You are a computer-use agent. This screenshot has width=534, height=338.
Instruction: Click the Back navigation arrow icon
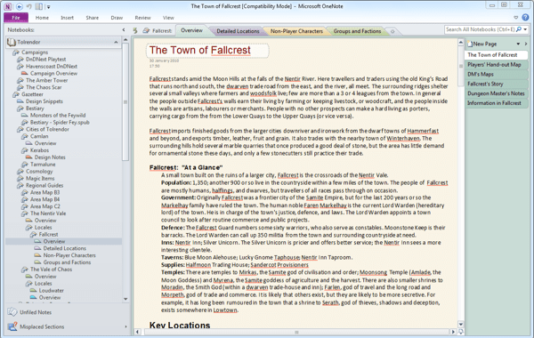coord(20,6)
